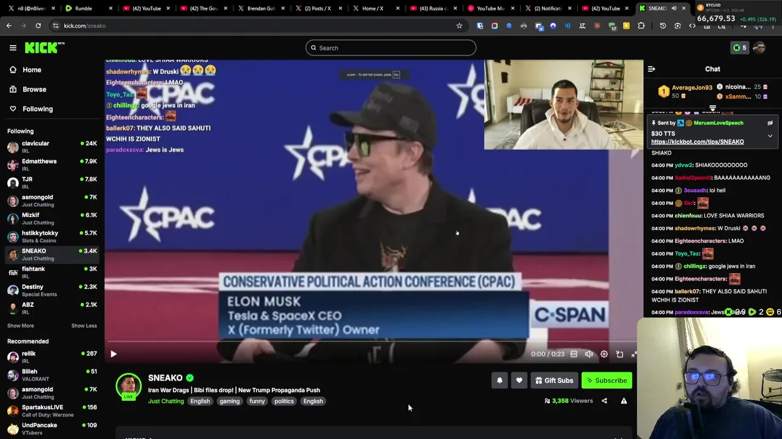Open recommended channel Billeh
Viewport: 782px width, 439px height.
[x=52, y=375]
